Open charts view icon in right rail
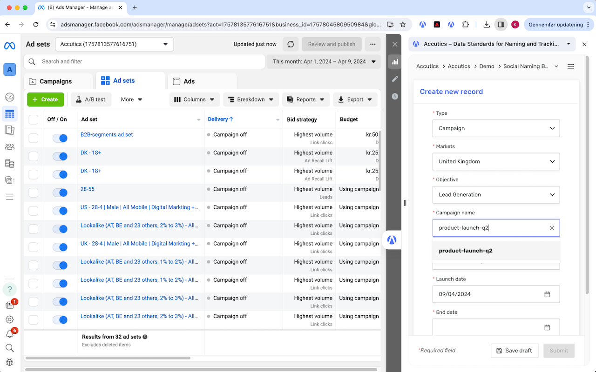 tap(395, 61)
